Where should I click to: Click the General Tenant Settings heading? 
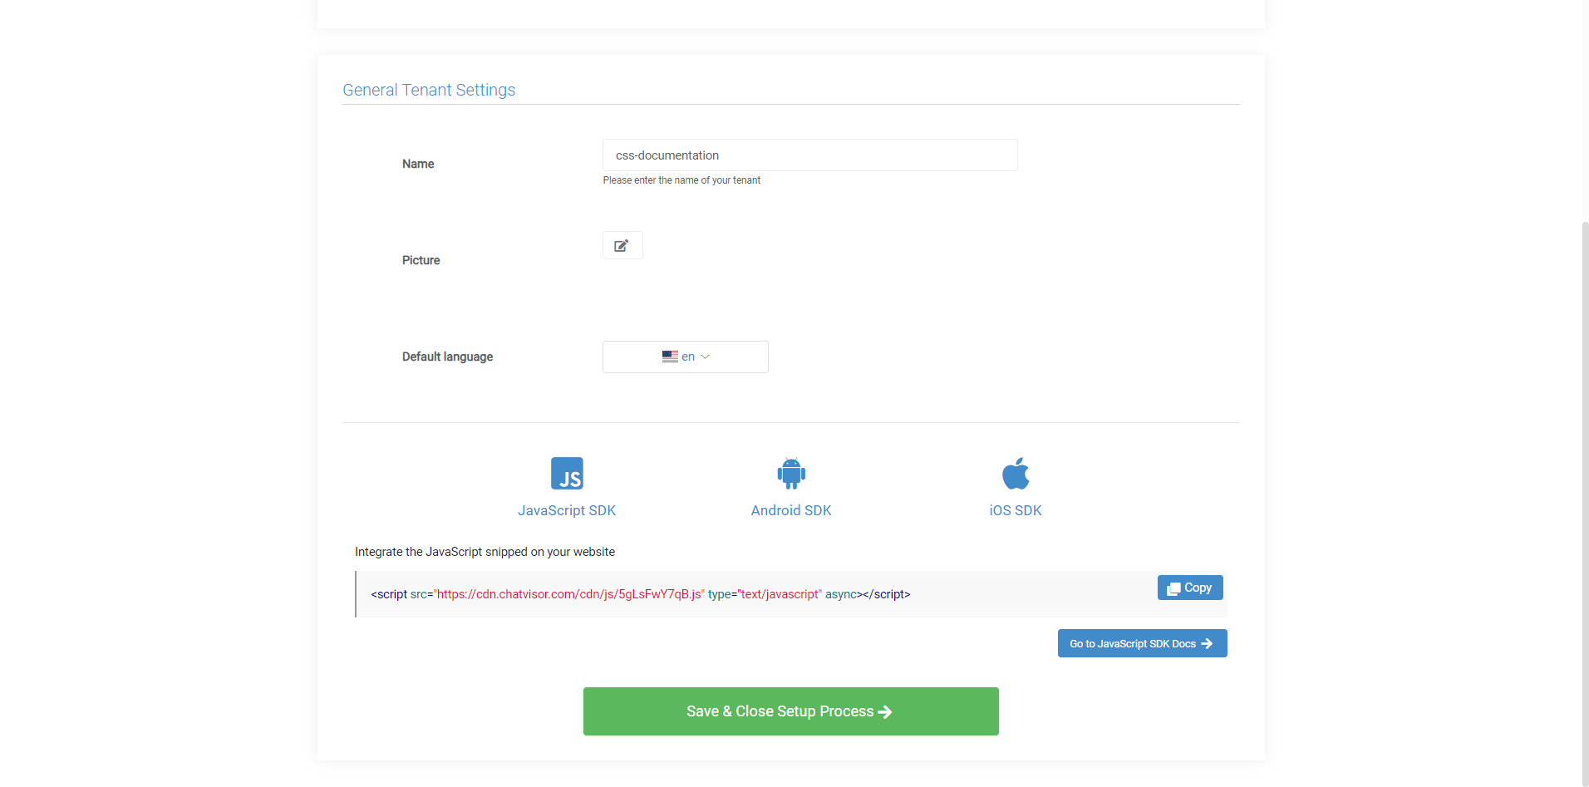tap(429, 90)
